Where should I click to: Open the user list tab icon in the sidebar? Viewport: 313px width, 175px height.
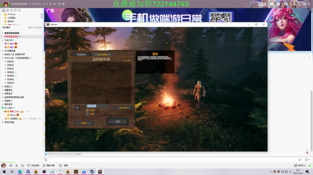coord(3,10)
